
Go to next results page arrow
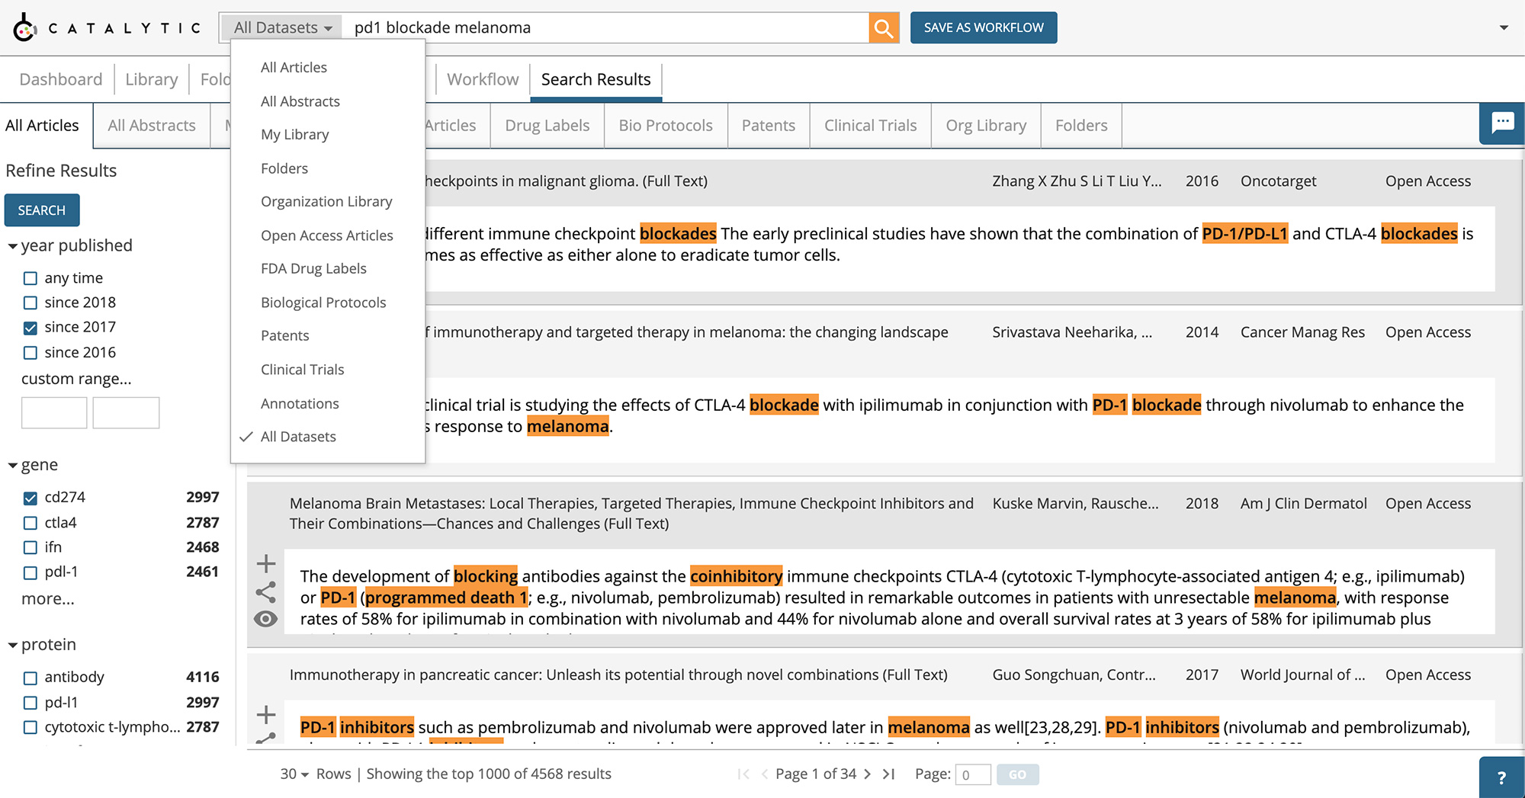point(867,774)
